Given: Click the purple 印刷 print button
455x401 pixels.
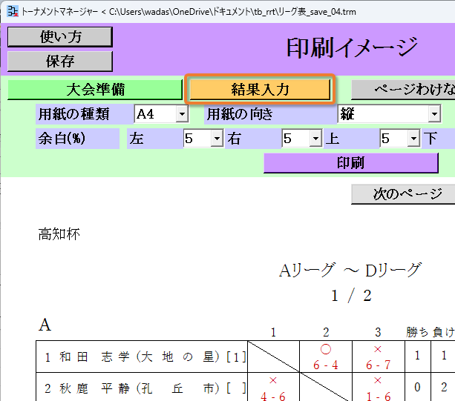Looking at the screenshot, I should [x=351, y=163].
